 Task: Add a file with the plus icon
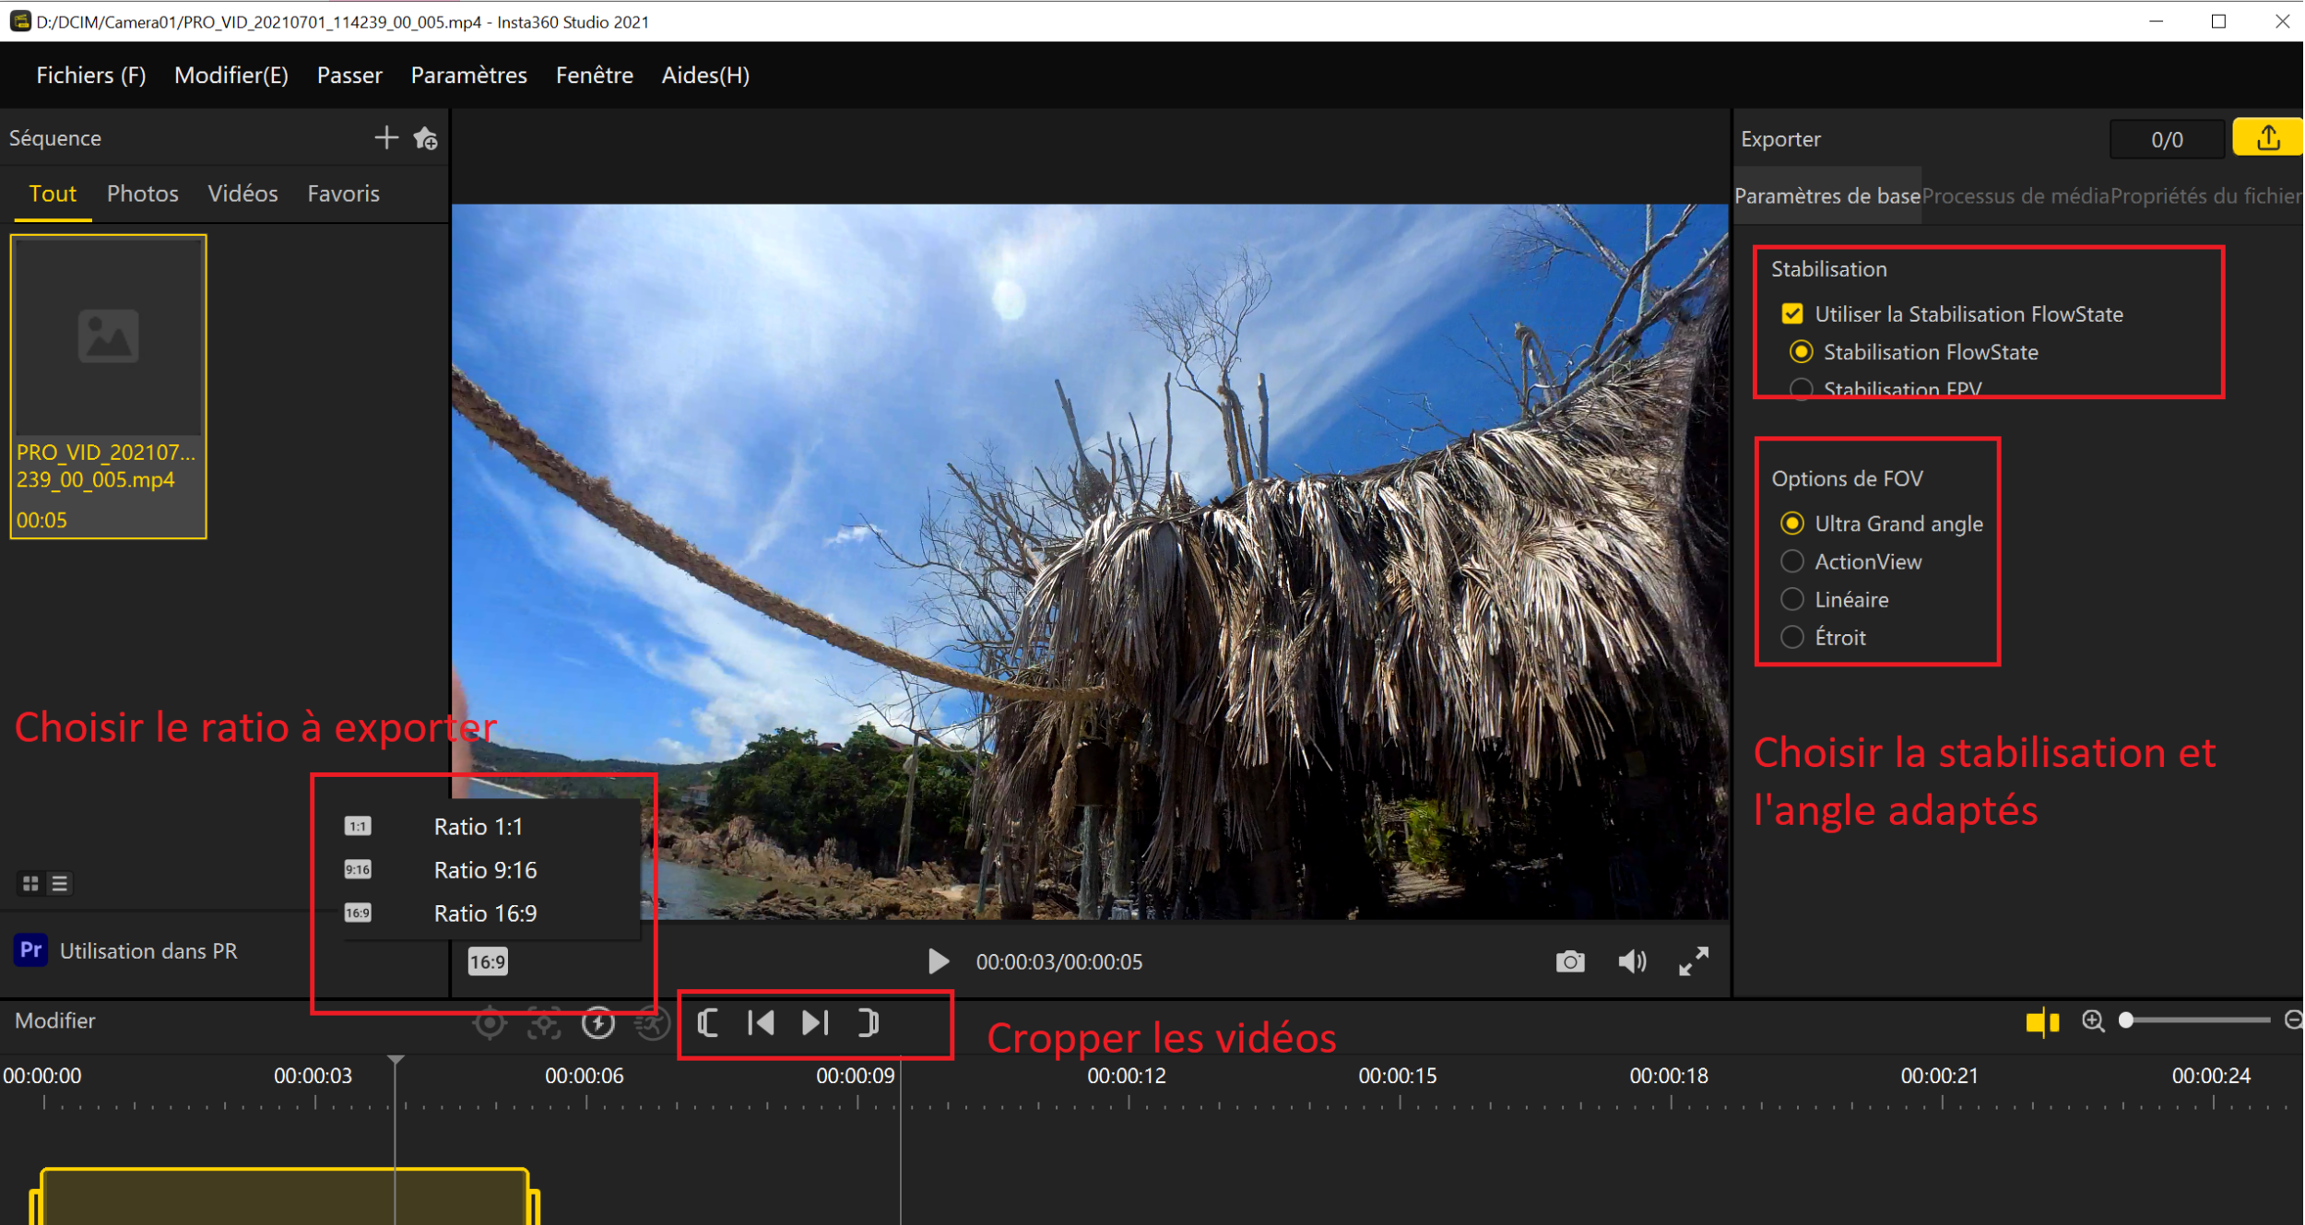(x=386, y=138)
